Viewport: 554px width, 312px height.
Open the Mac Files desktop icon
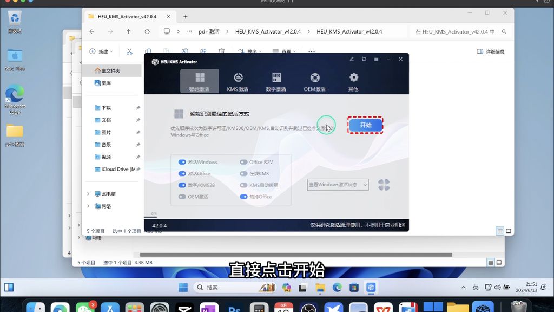coord(15,60)
